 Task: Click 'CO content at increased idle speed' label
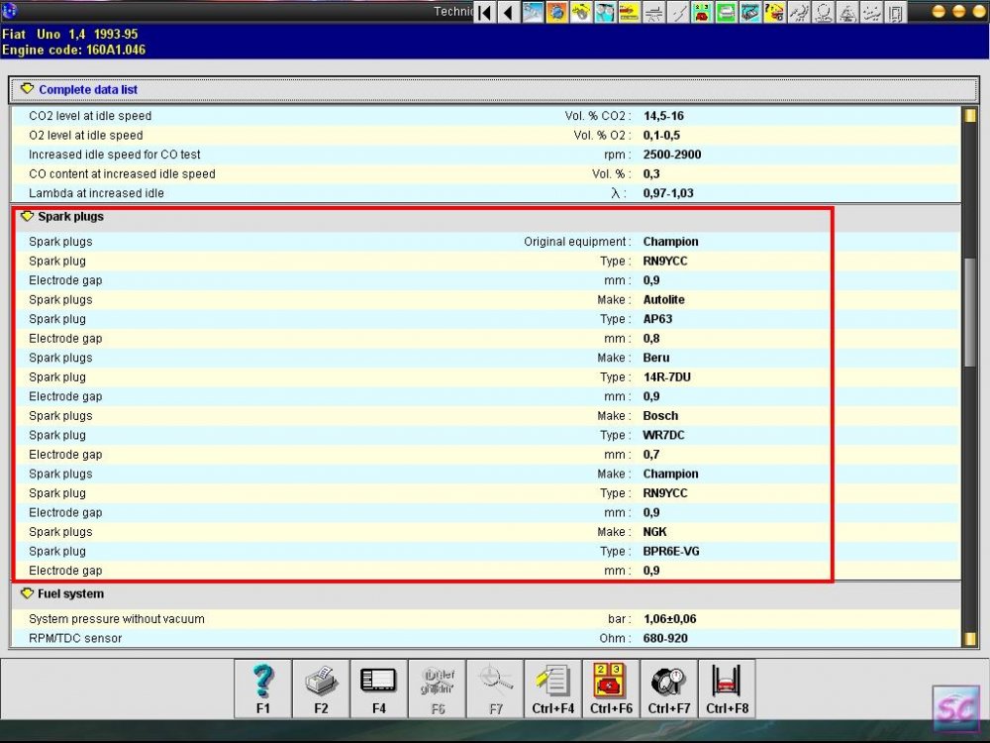[x=122, y=173]
